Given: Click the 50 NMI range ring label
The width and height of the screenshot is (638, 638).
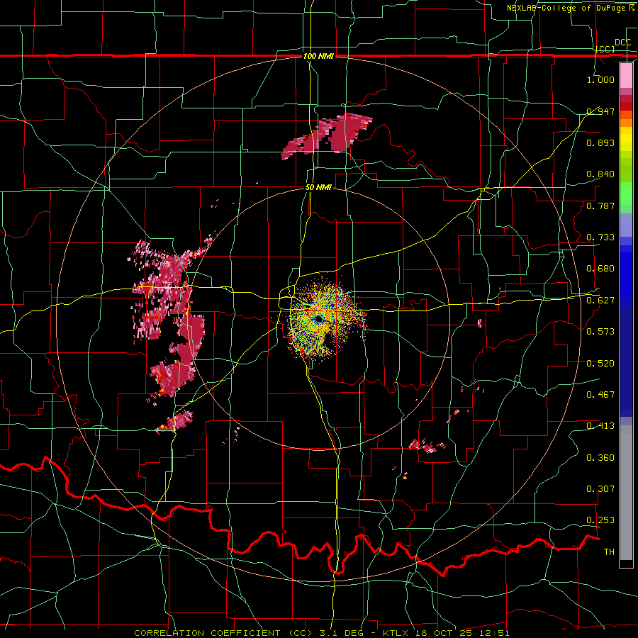Looking at the screenshot, I should pyautogui.click(x=318, y=188).
